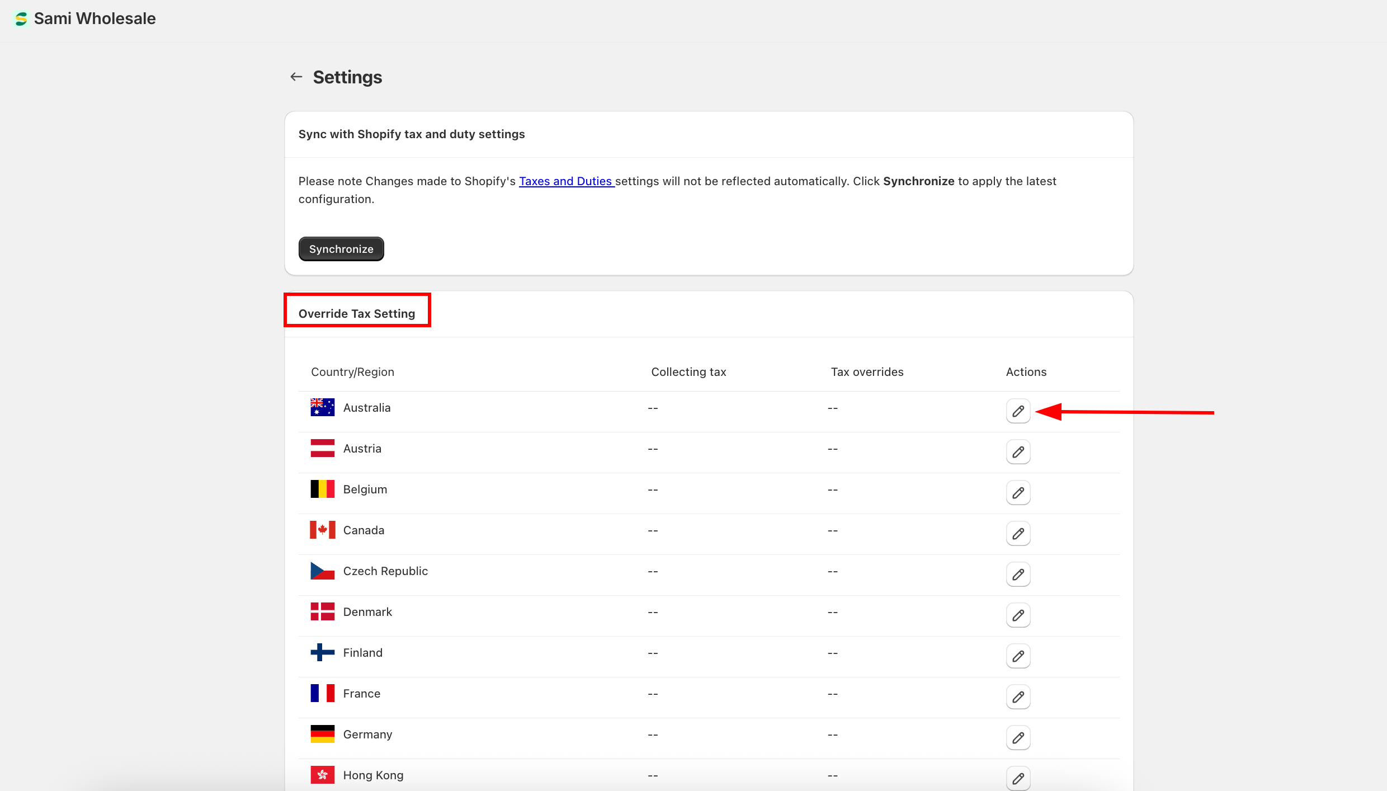1387x791 pixels.
Task: Select the Germany country name
Action: click(x=367, y=735)
